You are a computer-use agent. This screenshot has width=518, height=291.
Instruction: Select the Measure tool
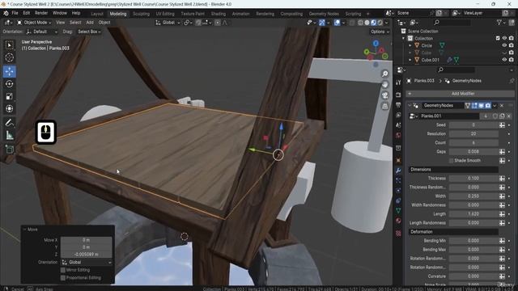pyautogui.click(x=9, y=135)
